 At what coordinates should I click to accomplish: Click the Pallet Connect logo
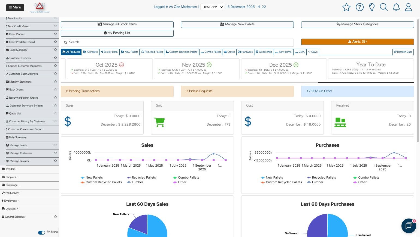pos(40,8)
